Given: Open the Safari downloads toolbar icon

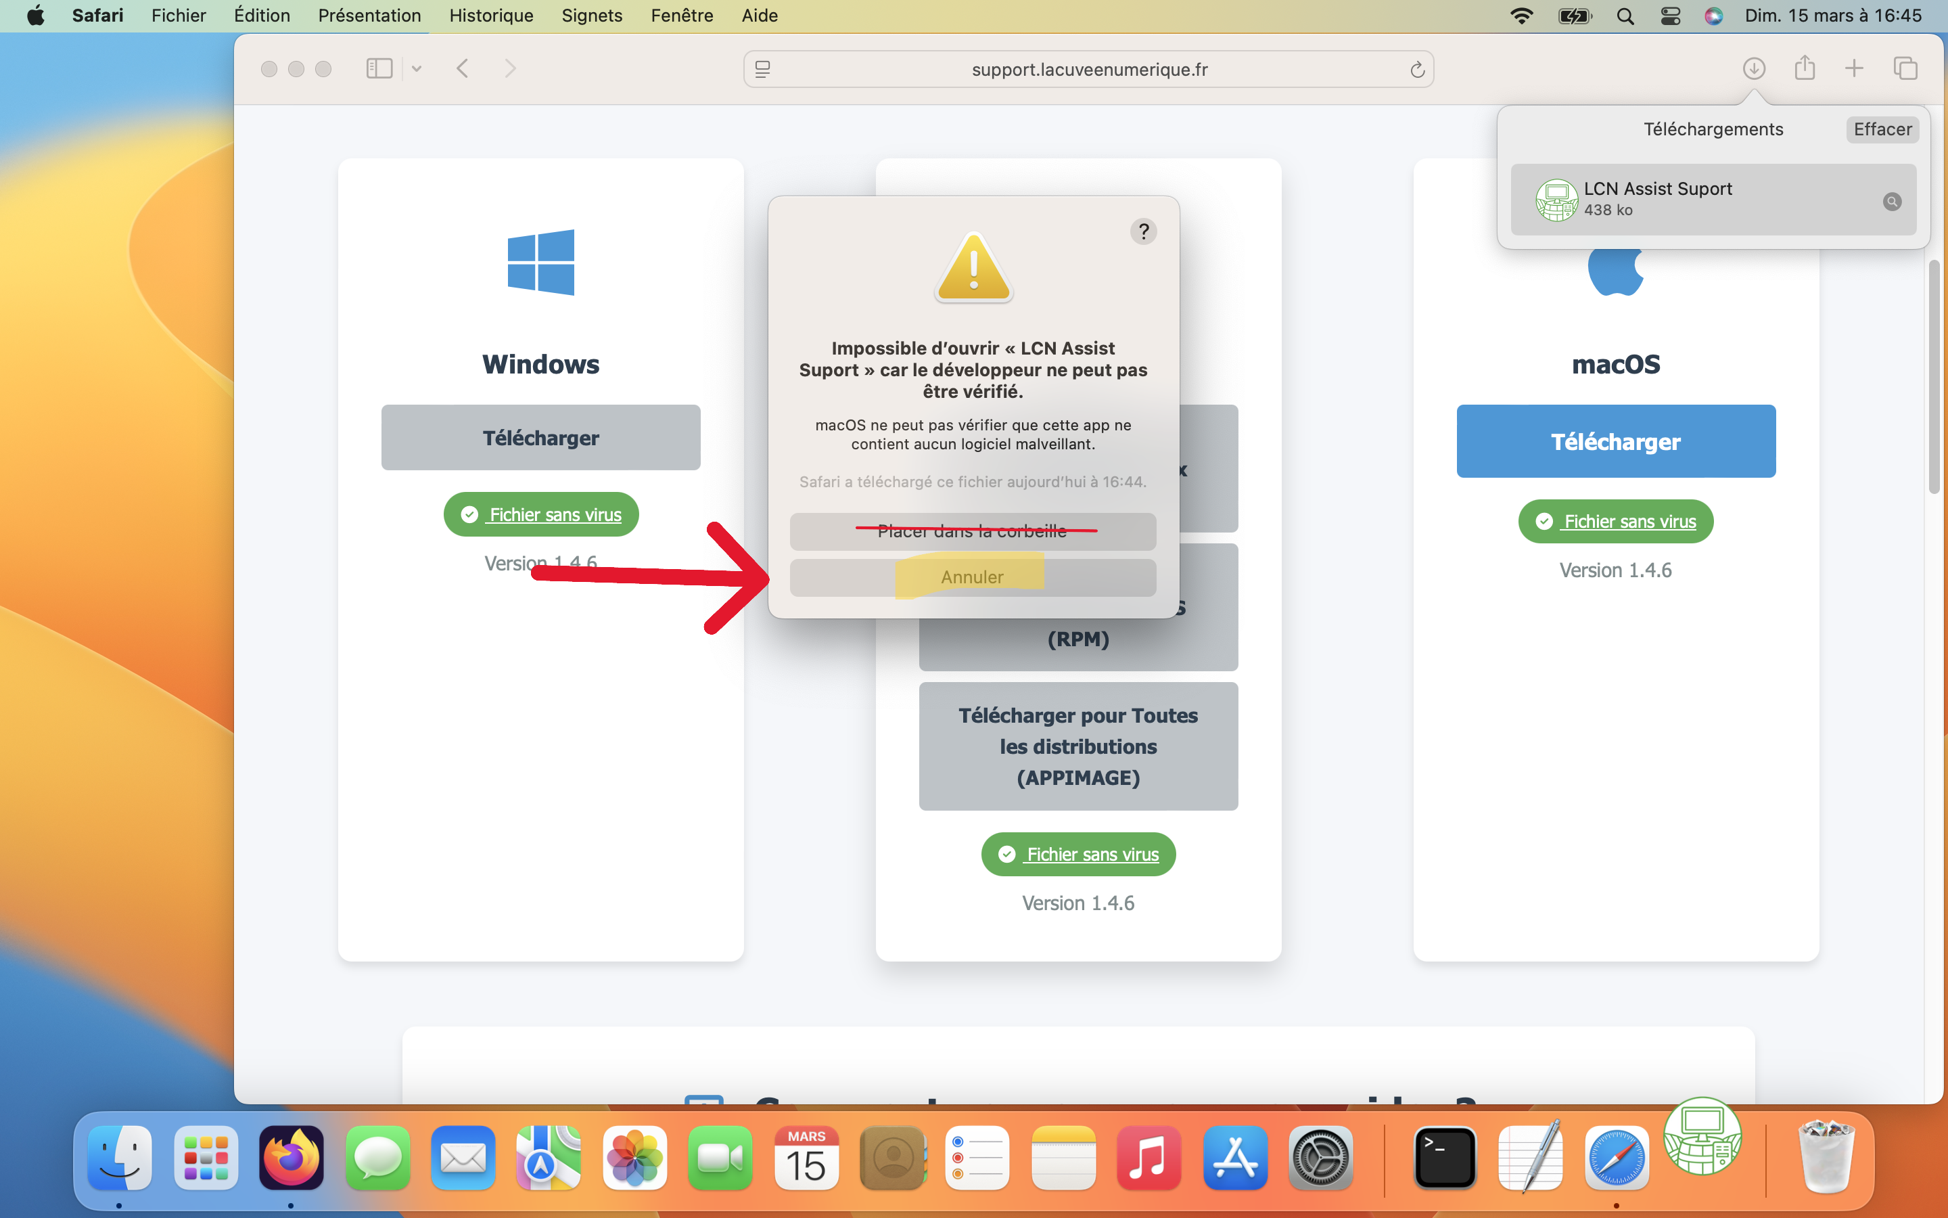Looking at the screenshot, I should [1754, 68].
